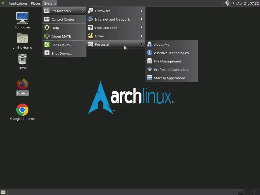Open File Management preferences
Screen dimensions: 260x195
[172, 61]
